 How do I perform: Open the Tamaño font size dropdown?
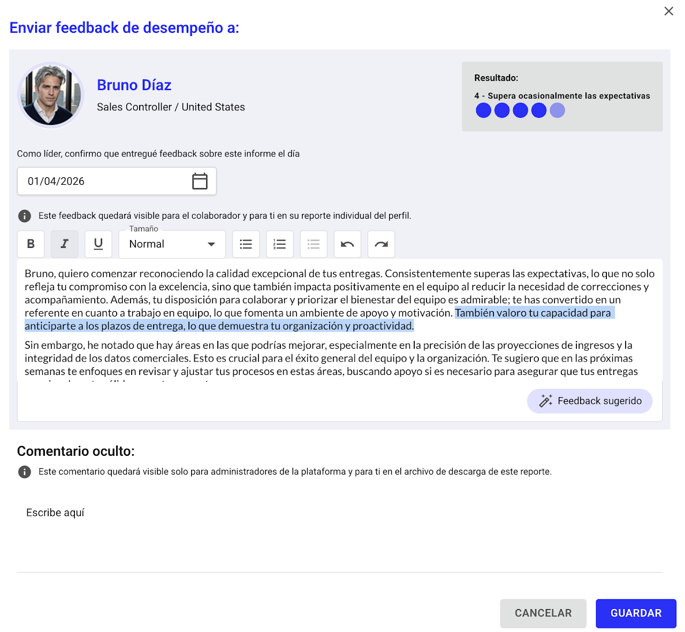coord(172,244)
